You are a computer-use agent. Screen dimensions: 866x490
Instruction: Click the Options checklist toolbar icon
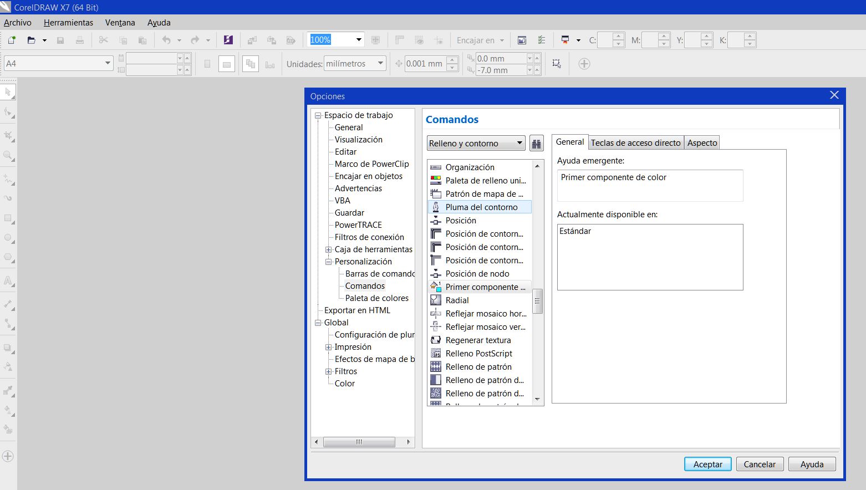click(542, 40)
